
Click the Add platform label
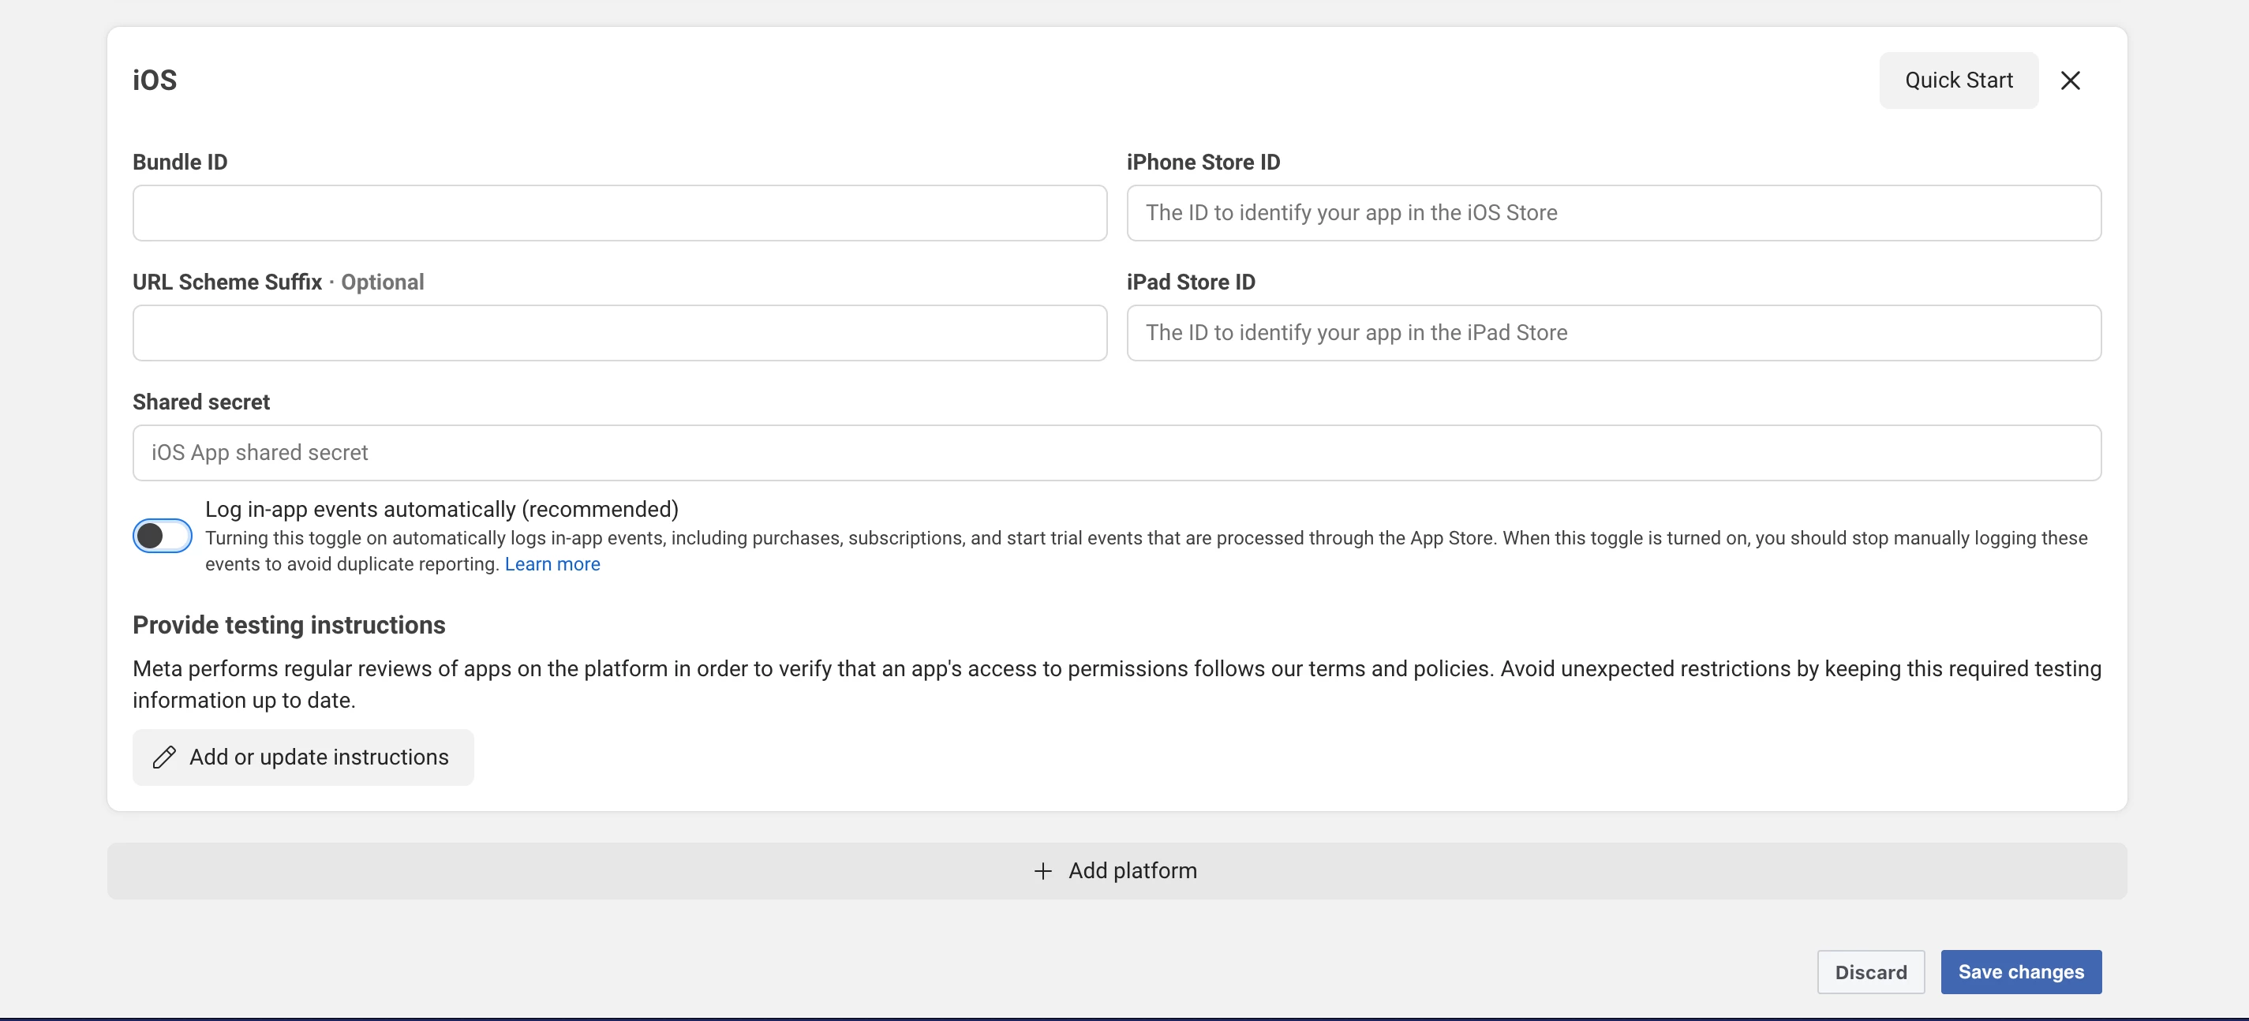click(1132, 871)
